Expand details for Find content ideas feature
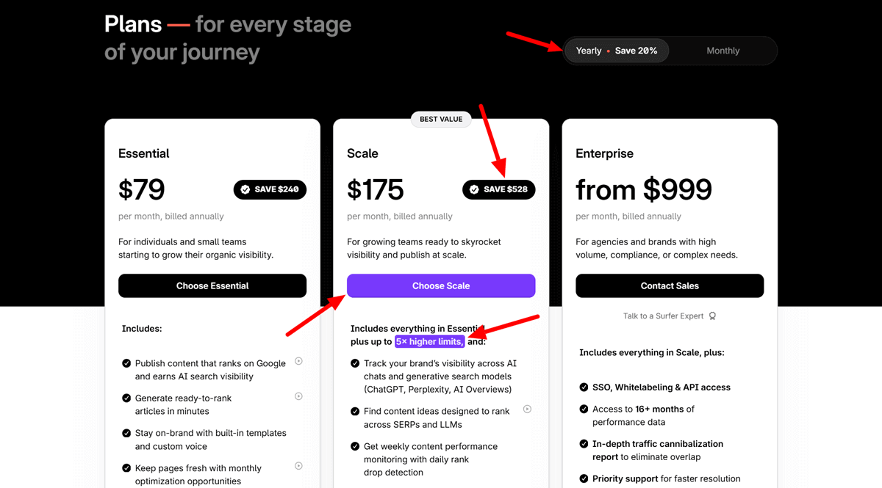The image size is (882, 488). coord(527,409)
